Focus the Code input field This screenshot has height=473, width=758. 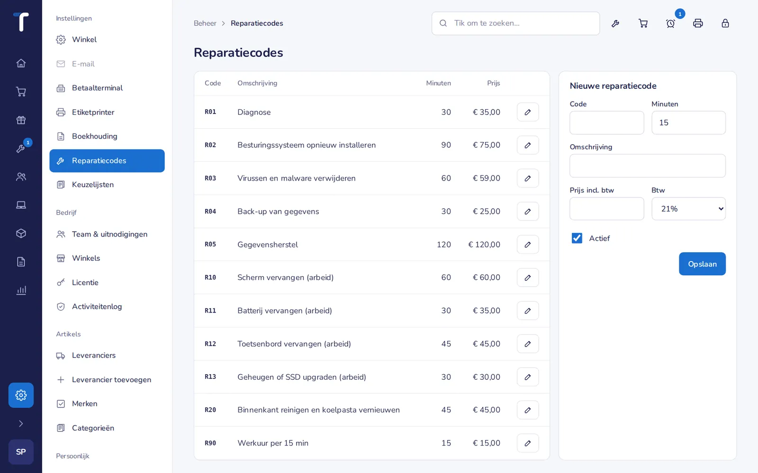tap(606, 123)
